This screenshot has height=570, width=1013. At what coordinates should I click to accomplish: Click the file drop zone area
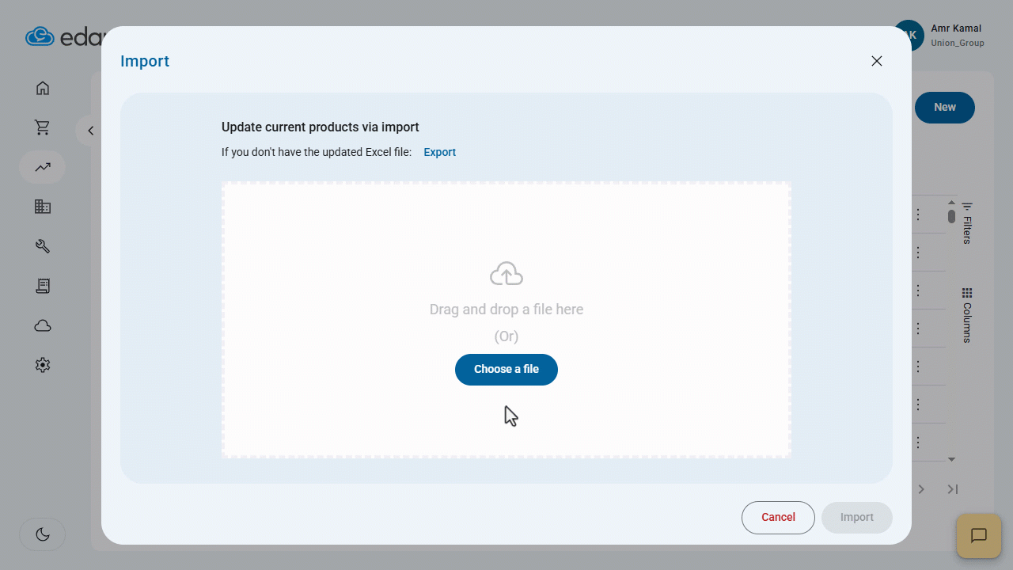click(x=506, y=320)
